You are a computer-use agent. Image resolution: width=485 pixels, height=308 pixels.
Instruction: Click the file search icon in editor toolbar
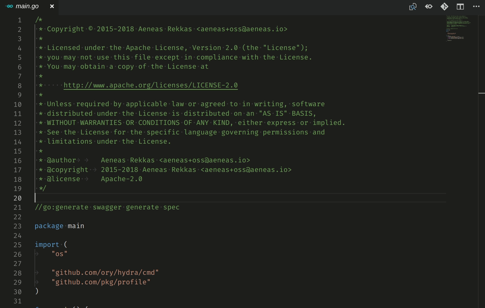tap(413, 7)
